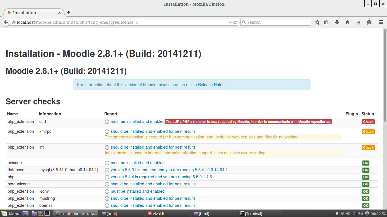Screen dimensions: 387x217
Task: Click 'mysql (5.5.41-0ubuntu0.14.04.1)' cell
Action: (x=69, y=170)
